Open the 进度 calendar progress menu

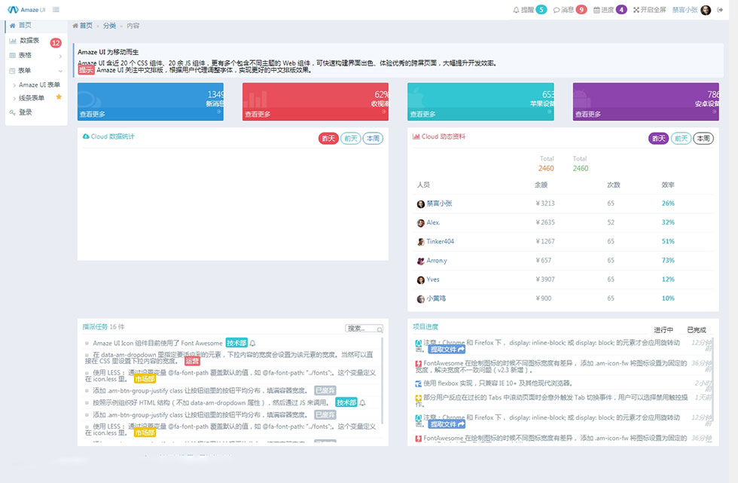point(610,10)
